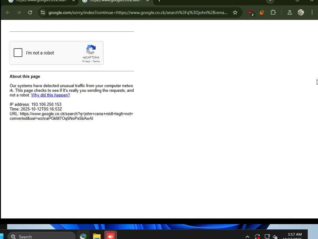Viewport: 318px width, 239px height.
Task: Select the Time 2025-10-12T05:16:53Z text
Action: point(36,109)
